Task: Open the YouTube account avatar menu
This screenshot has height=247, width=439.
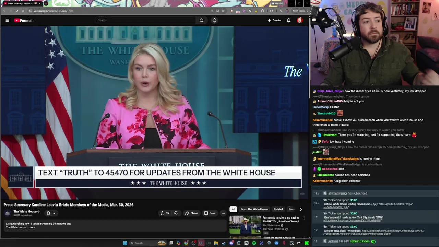Action: point(299,20)
